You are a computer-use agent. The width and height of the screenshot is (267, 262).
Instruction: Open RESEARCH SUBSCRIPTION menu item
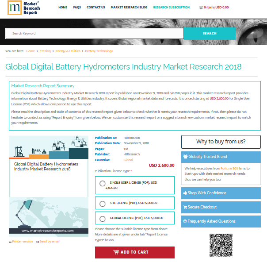point(172,8)
